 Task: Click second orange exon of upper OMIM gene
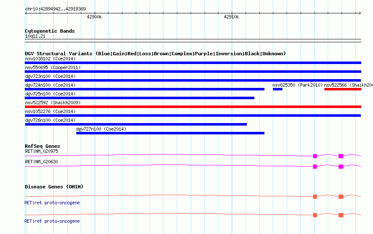coord(341,197)
